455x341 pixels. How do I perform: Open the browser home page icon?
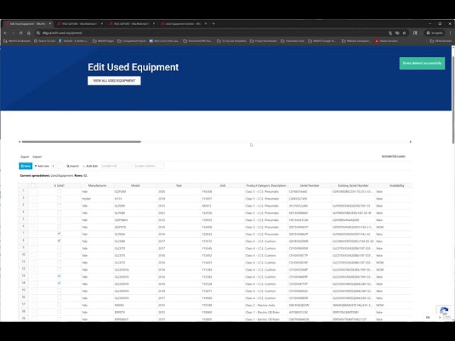pos(28,33)
